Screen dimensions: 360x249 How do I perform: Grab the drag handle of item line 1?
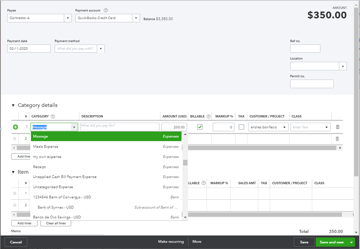15,193
